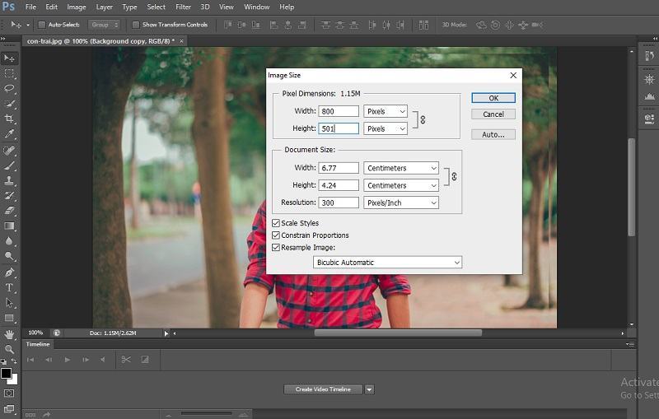Click the foreground color swatch
The width and height of the screenshot is (659, 419).
6,373
